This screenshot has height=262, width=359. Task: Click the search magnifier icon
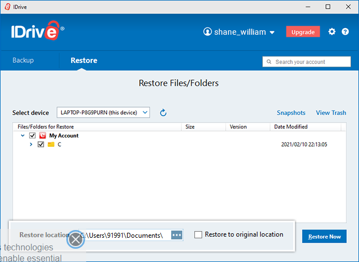click(269, 62)
